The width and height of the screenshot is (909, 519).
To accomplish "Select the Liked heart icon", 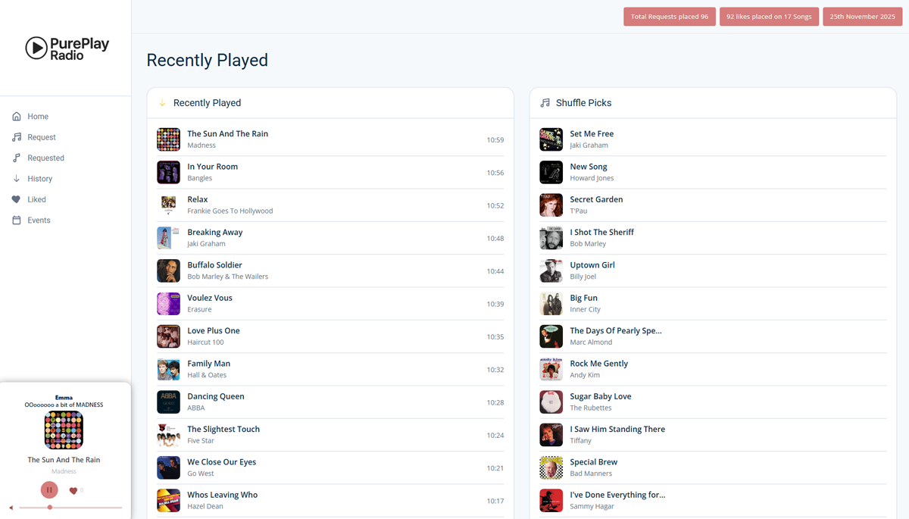I will point(17,199).
